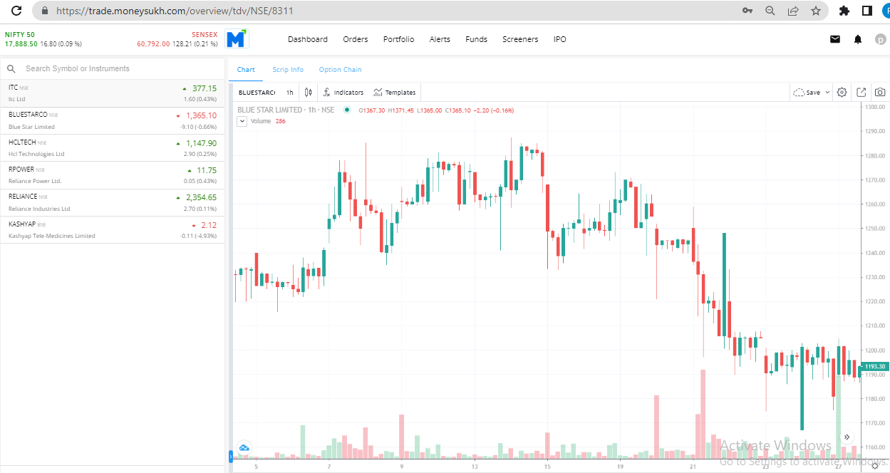The image size is (890, 473).
Task: Open the price axis settings gear
Action: tap(875, 466)
